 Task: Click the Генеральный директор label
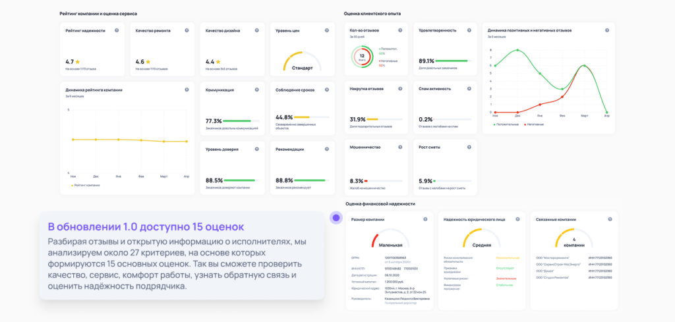coord(401,303)
